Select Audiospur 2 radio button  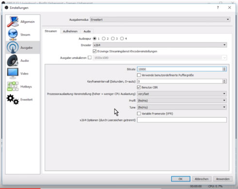(x=104, y=39)
